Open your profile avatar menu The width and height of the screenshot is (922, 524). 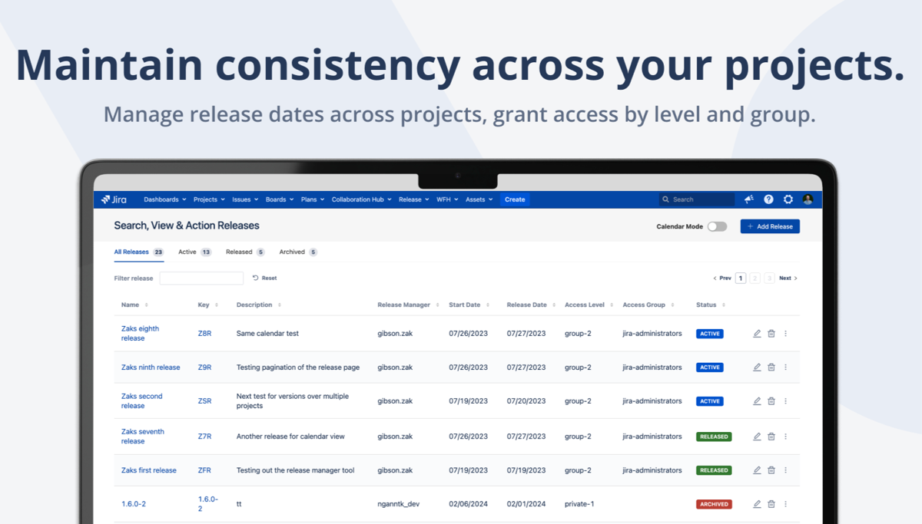tap(808, 199)
